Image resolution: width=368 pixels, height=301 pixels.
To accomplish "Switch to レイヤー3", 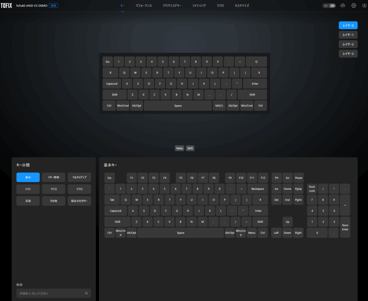I will click(348, 54).
